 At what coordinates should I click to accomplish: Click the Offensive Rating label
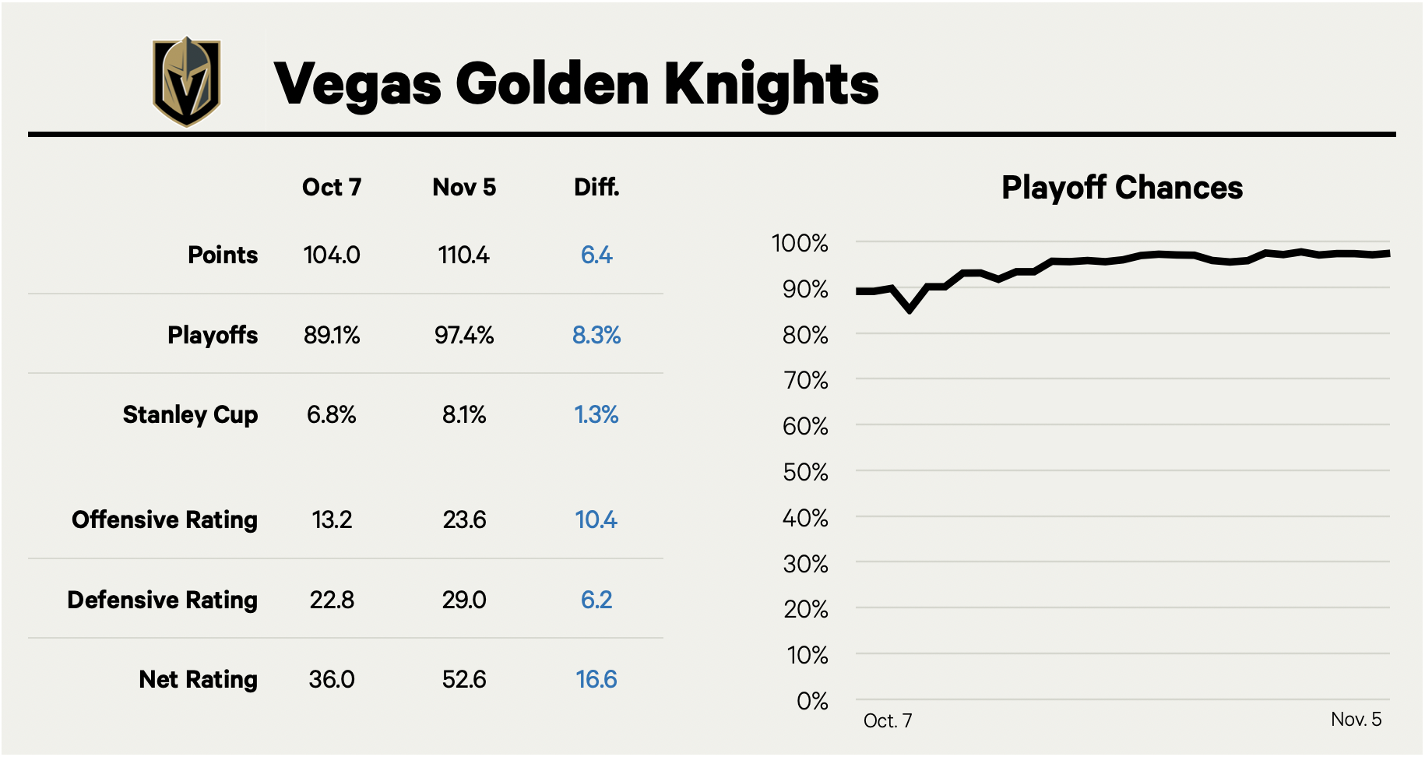click(164, 519)
